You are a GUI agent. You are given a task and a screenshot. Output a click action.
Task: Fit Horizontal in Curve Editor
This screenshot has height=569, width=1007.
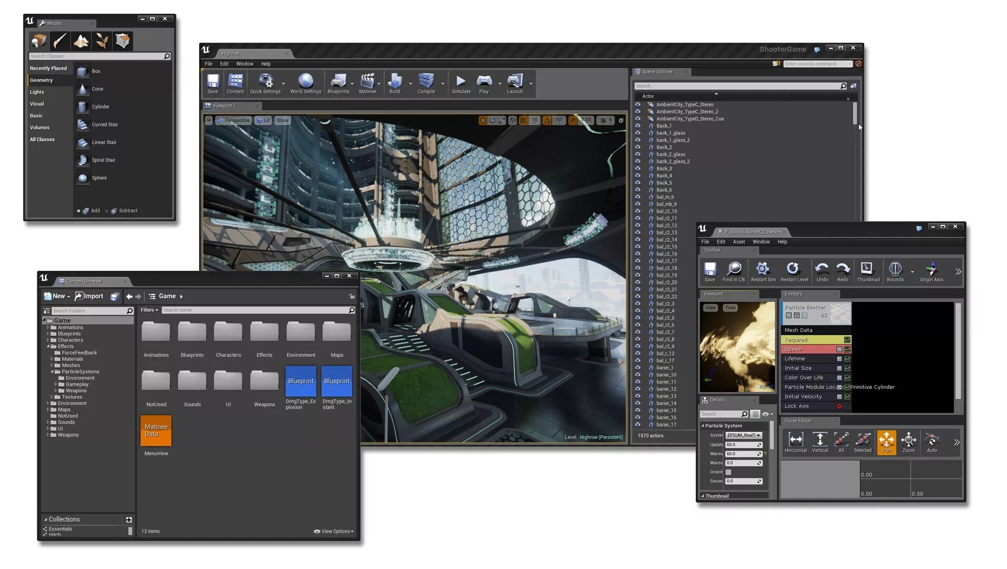[x=795, y=442]
